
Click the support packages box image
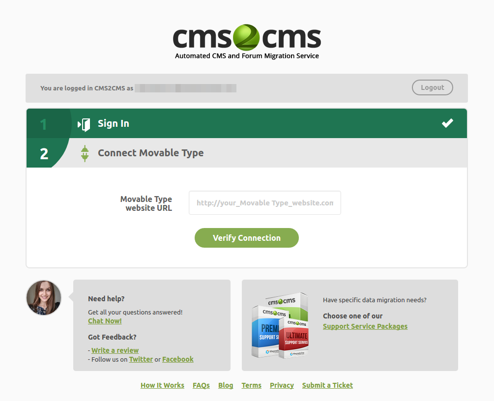point(280,325)
